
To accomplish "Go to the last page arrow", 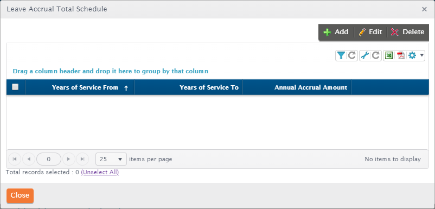I will (82, 159).
